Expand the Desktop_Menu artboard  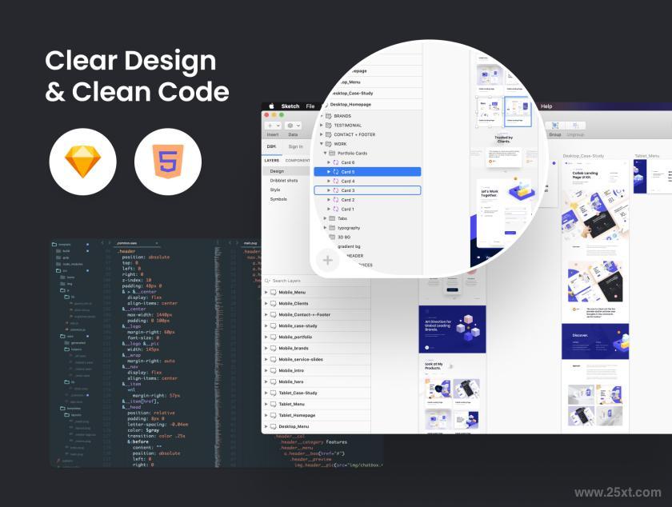tap(266, 426)
